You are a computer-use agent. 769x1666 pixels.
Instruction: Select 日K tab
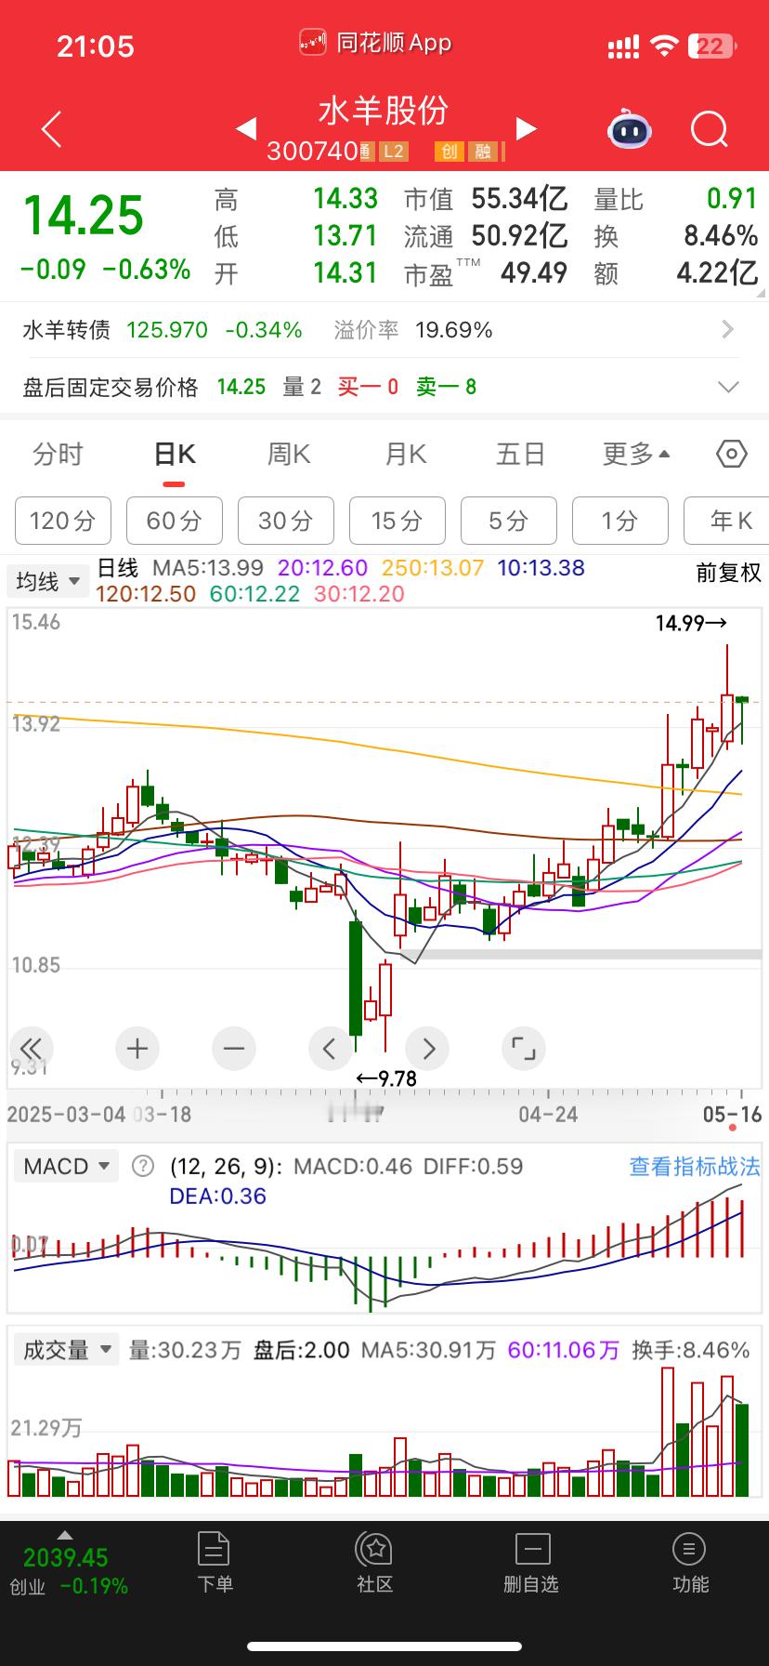[175, 454]
